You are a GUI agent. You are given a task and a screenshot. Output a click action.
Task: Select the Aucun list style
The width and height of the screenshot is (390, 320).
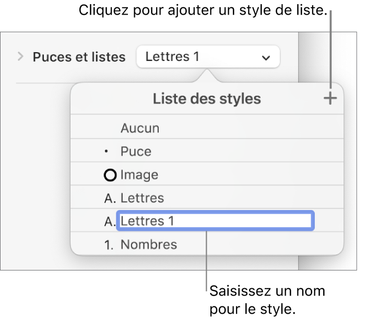pos(140,128)
